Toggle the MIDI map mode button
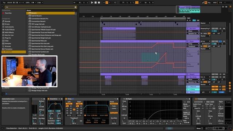This screenshot has height=131, width=233. click(215, 3)
